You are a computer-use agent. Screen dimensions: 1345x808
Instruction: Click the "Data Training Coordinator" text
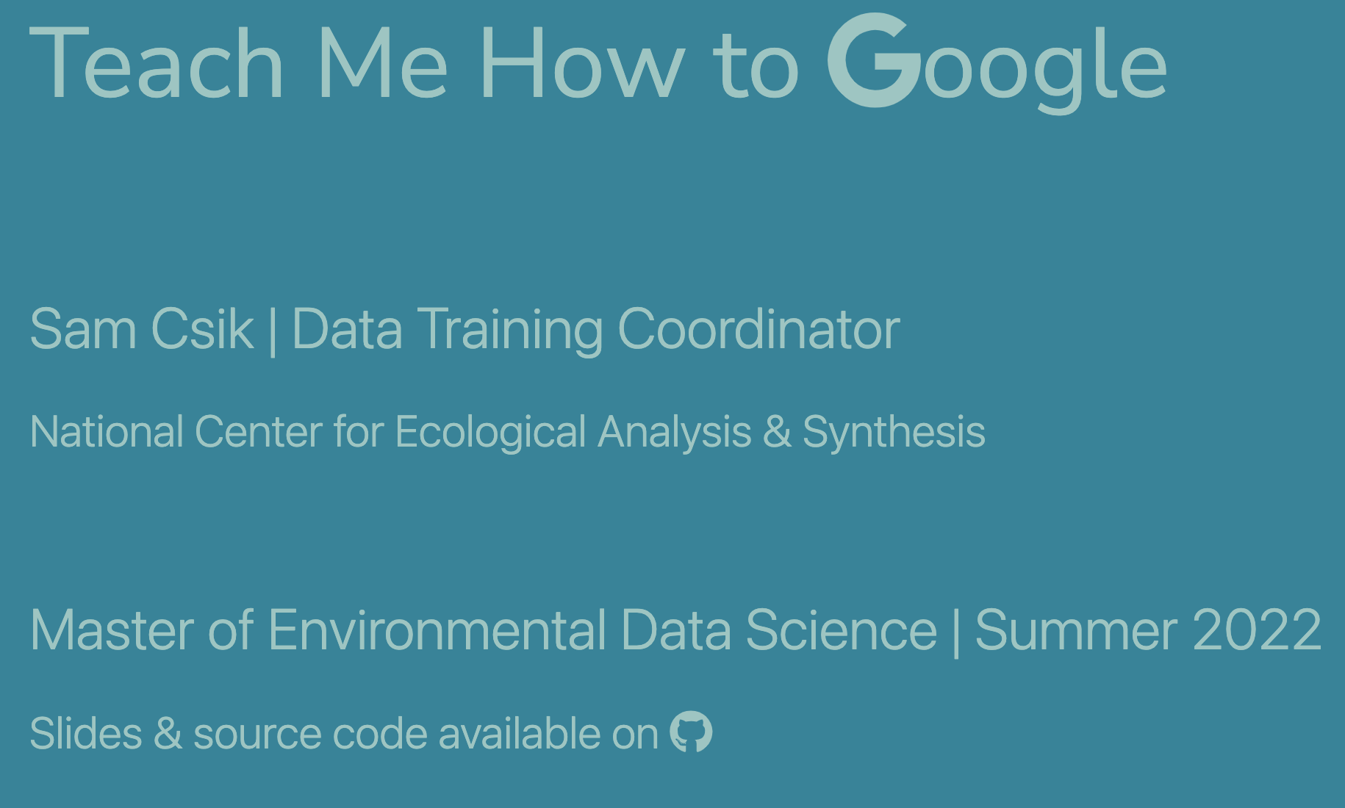point(596,331)
